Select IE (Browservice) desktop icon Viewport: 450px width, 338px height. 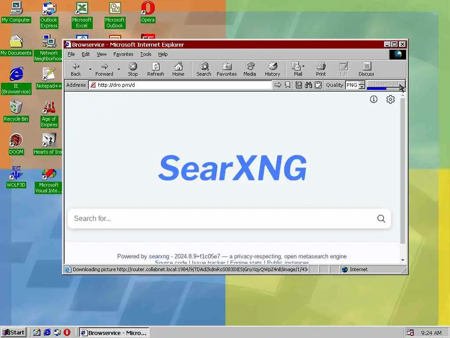coord(16,81)
